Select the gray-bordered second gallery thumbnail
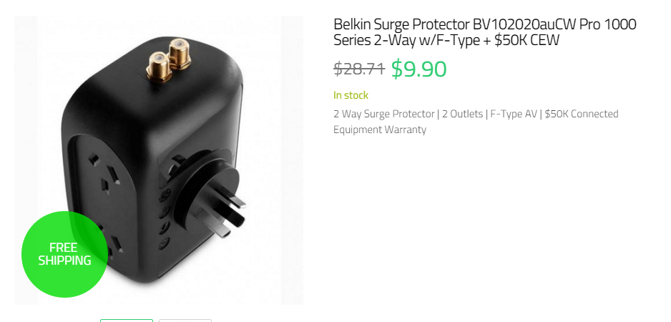The image size is (671, 322). 185,321
